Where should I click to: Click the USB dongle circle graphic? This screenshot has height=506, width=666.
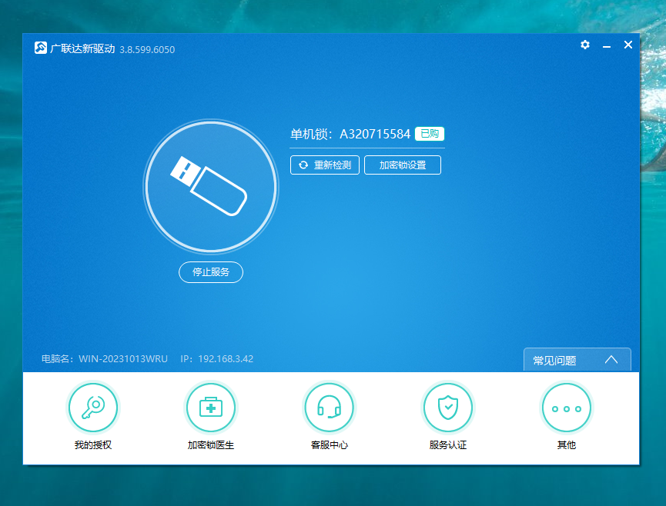(x=211, y=187)
